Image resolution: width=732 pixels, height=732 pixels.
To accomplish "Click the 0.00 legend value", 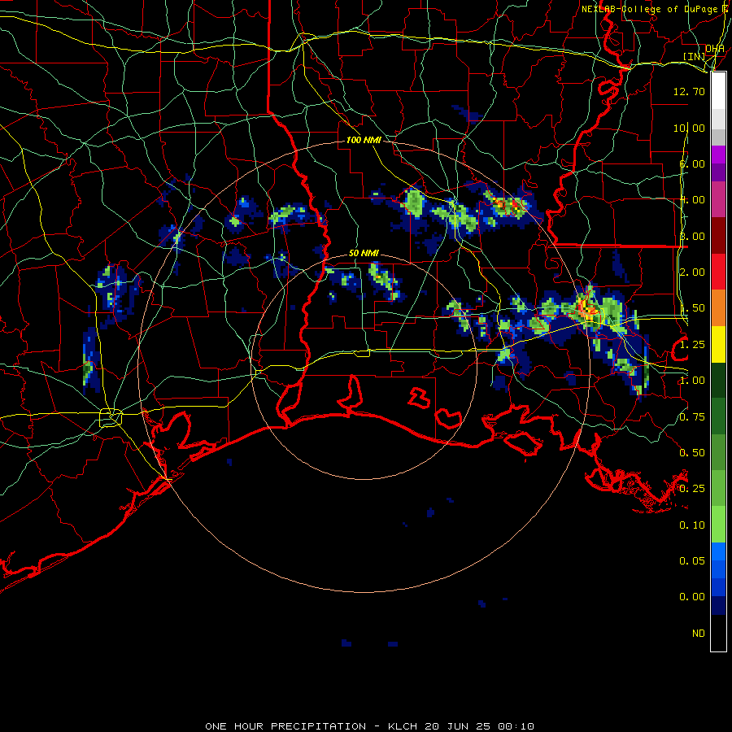I will 692,597.
